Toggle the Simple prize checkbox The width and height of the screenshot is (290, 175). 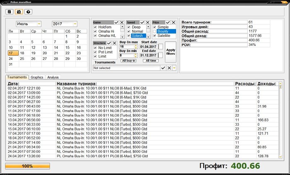click(x=155, y=27)
